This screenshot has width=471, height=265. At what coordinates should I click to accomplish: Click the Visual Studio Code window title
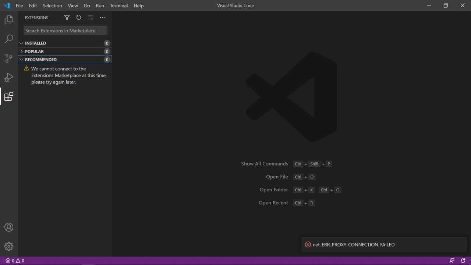pyautogui.click(x=235, y=6)
